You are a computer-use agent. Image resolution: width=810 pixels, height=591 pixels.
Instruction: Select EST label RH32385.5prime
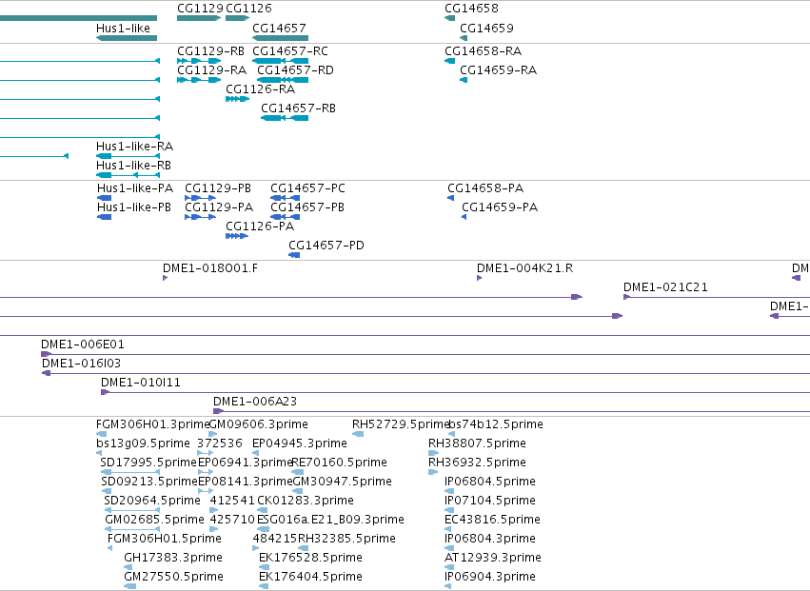[346, 540]
